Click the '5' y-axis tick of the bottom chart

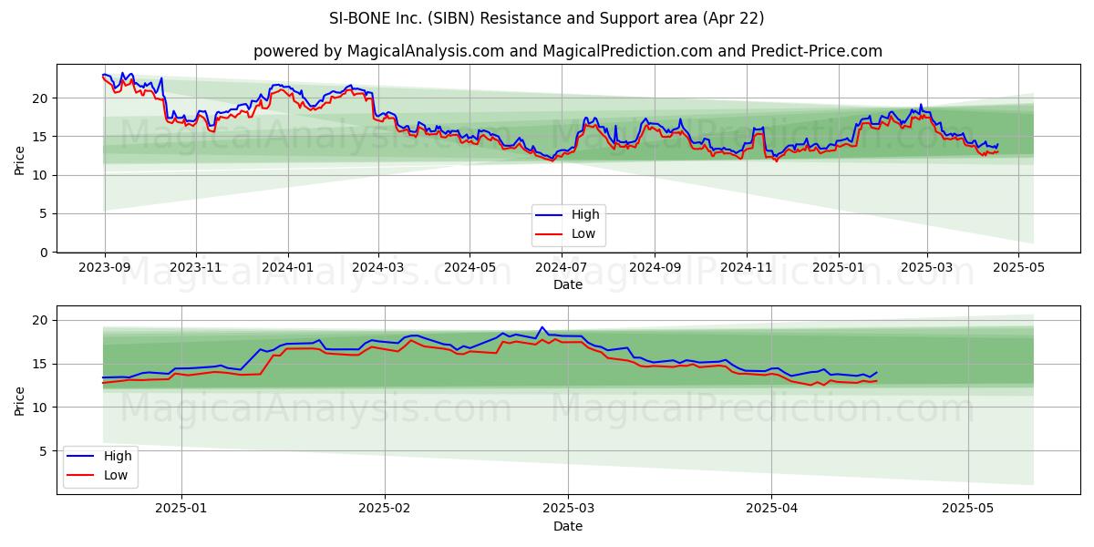(46, 450)
